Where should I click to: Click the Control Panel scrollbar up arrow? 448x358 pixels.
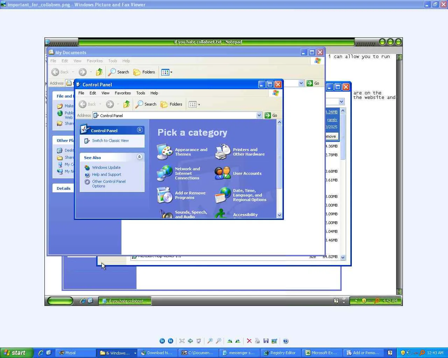pos(279,122)
